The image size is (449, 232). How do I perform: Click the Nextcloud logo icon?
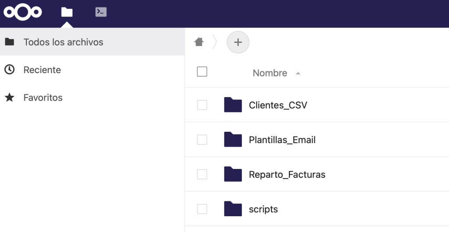[x=23, y=12]
